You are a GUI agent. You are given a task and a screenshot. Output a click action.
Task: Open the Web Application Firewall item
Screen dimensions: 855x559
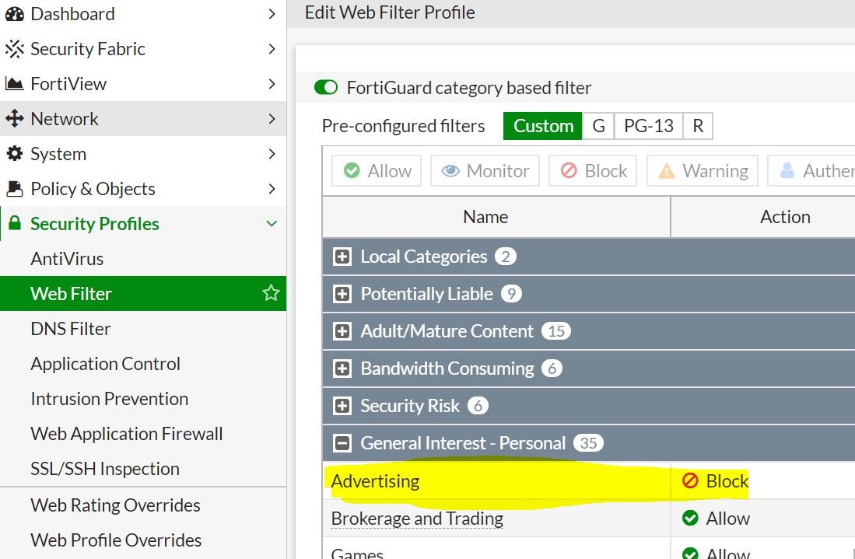pyautogui.click(x=143, y=433)
